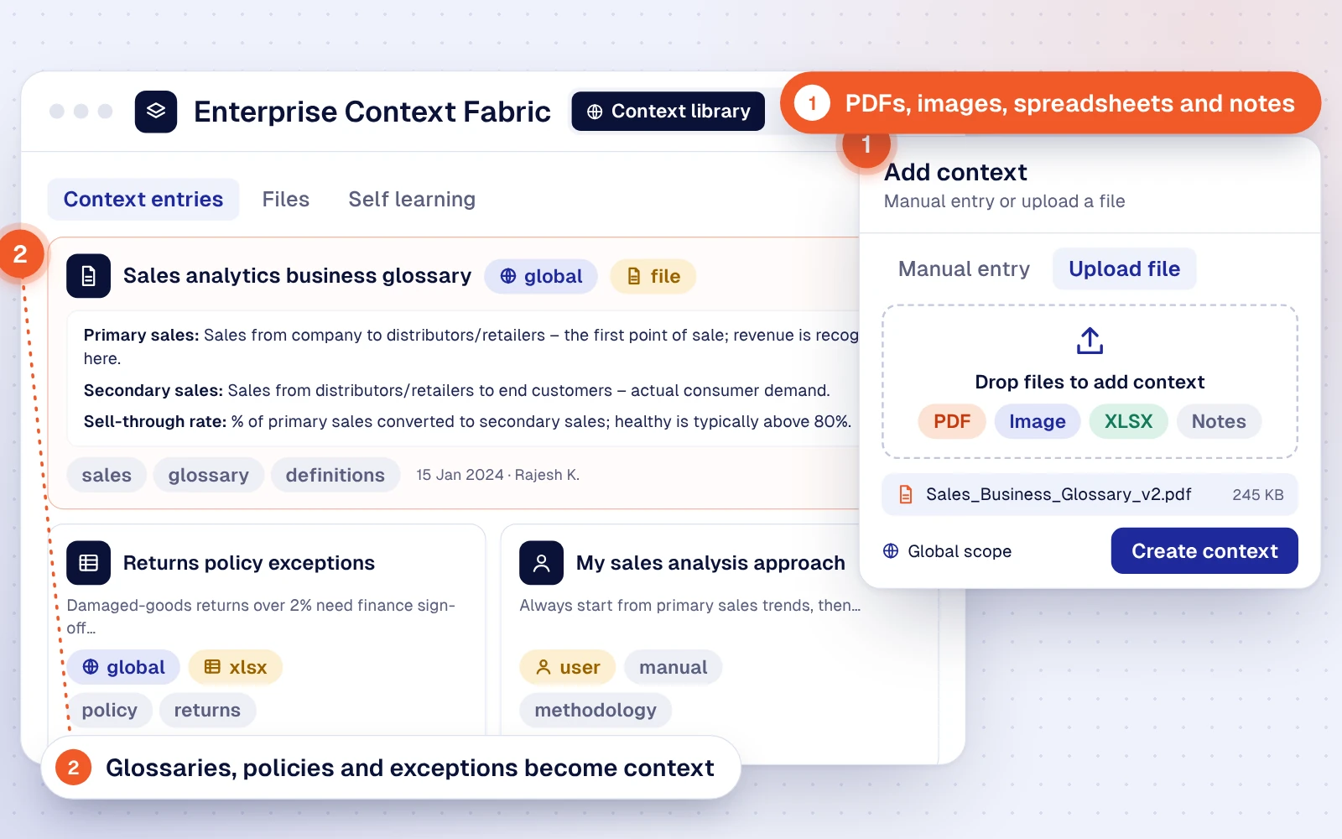Switch to the Context entries tab

(143, 200)
